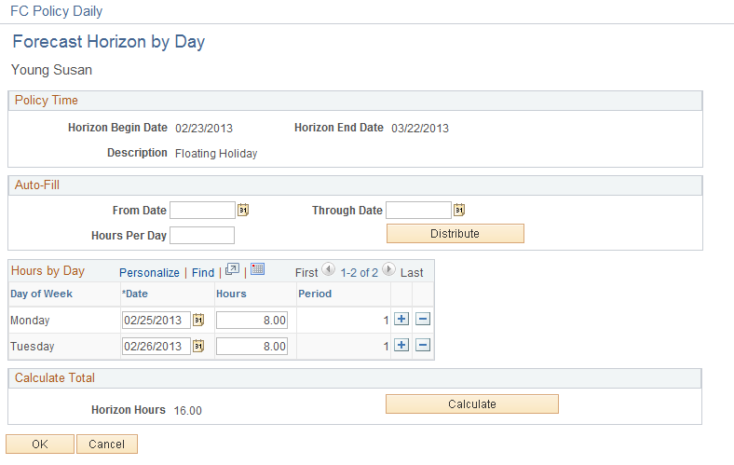Show next row arrow in grid
This screenshot has height=465, width=734.
(x=389, y=271)
